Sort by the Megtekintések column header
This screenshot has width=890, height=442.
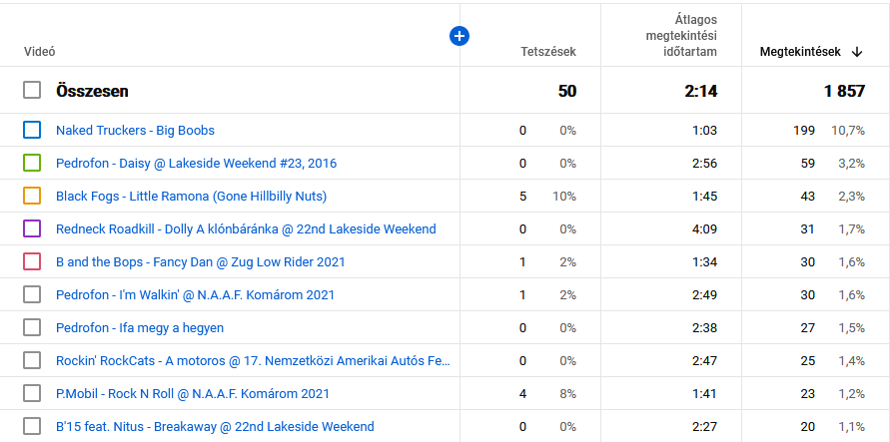pyautogui.click(x=800, y=51)
